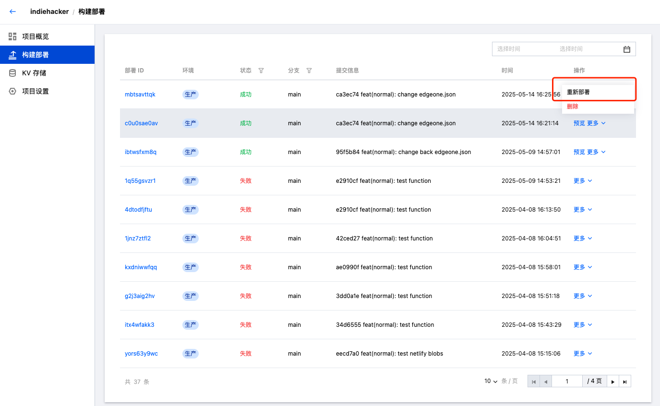This screenshot has height=406, width=660.
Task: Choose 删除 in the dropdown menu
Action: tap(573, 107)
